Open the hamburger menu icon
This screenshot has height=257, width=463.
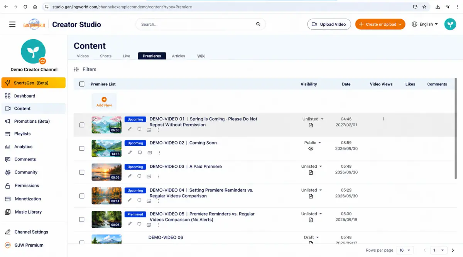[x=12, y=24]
